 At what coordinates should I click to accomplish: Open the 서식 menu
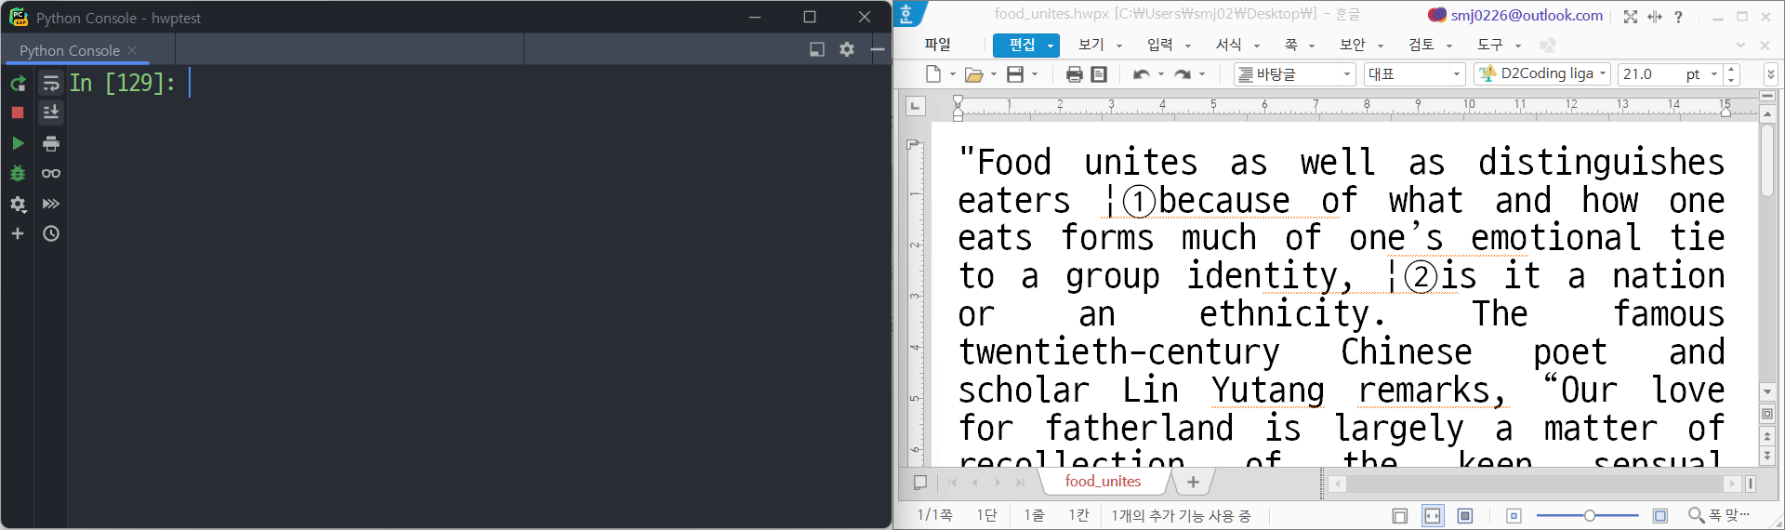pyautogui.click(x=1228, y=45)
